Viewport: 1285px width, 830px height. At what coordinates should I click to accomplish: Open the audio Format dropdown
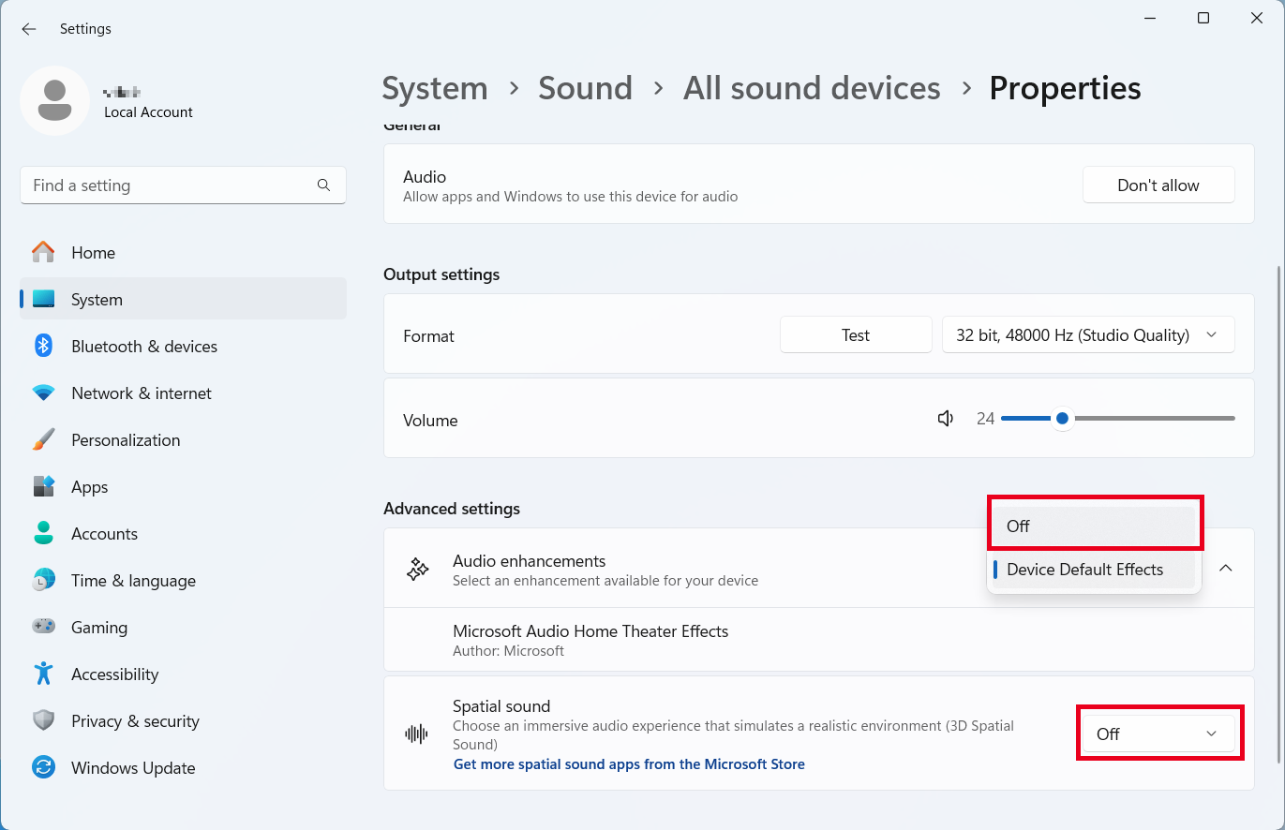(1087, 334)
